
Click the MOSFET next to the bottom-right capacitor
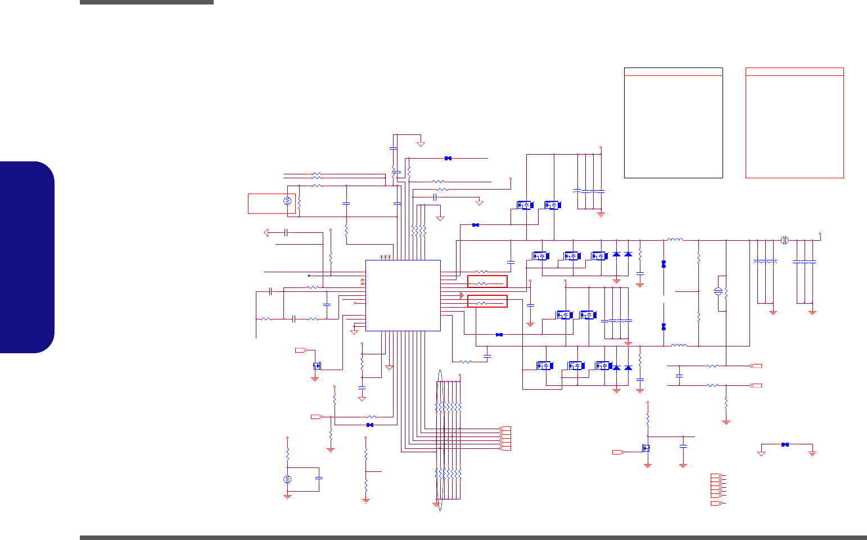pos(647,448)
